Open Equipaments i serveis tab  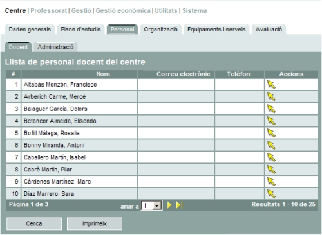[x=216, y=30]
